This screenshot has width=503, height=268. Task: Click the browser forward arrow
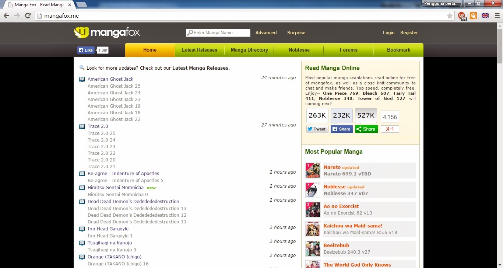coord(17,16)
